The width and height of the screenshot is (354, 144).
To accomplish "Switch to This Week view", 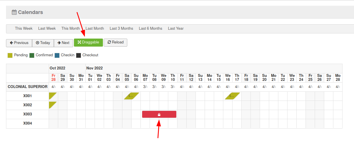I will pos(24,29).
